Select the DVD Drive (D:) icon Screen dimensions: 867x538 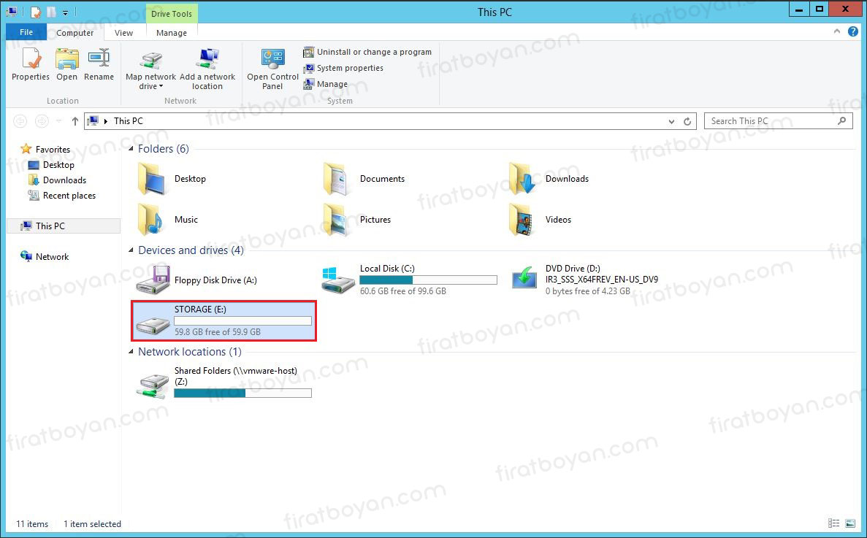524,278
